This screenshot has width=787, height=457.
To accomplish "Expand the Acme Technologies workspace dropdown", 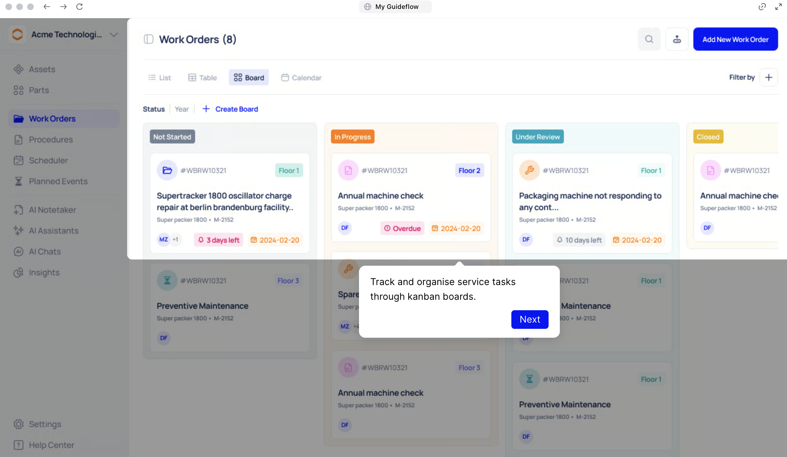I will (x=114, y=34).
